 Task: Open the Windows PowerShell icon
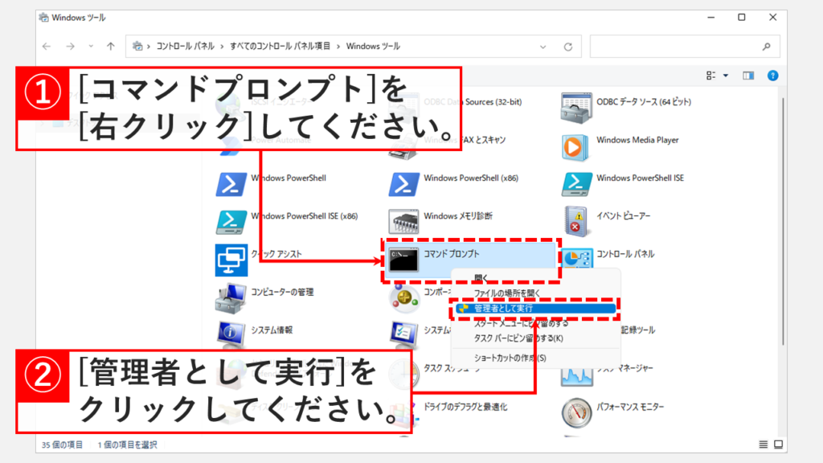(231, 184)
